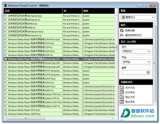
Task: Select the 文件和打印机共享(NB-Session-Out) row
Action: point(59,32)
